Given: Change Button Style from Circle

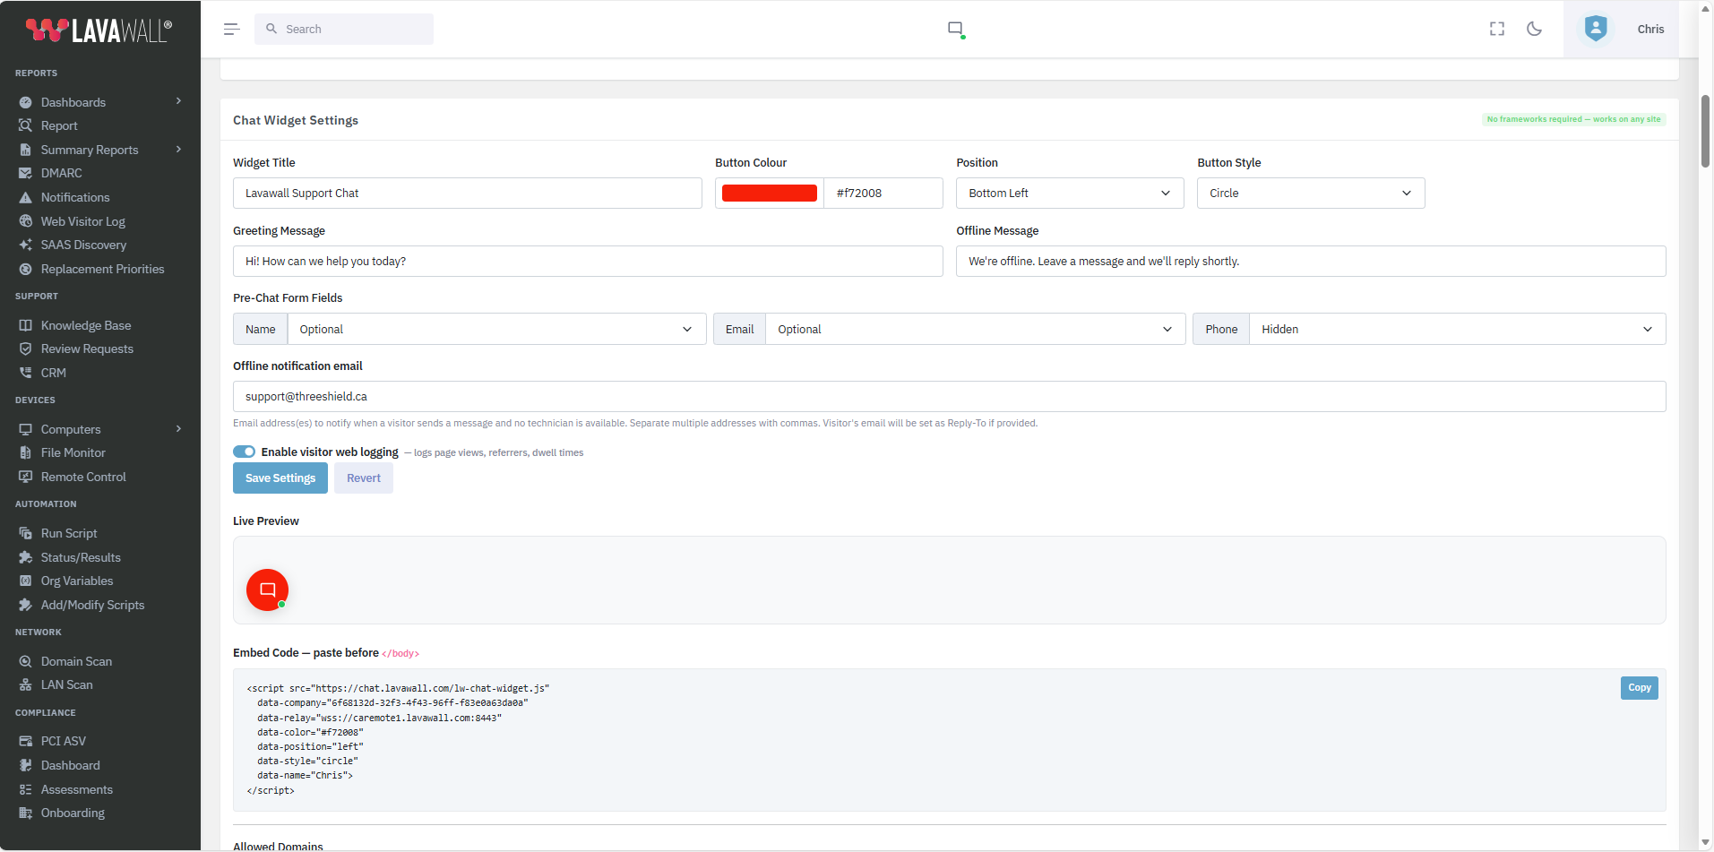Looking at the screenshot, I should (x=1310, y=193).
